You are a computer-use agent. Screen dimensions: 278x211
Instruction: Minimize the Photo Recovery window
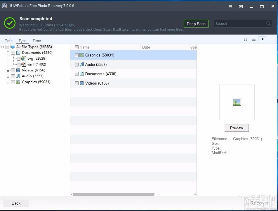251,7
